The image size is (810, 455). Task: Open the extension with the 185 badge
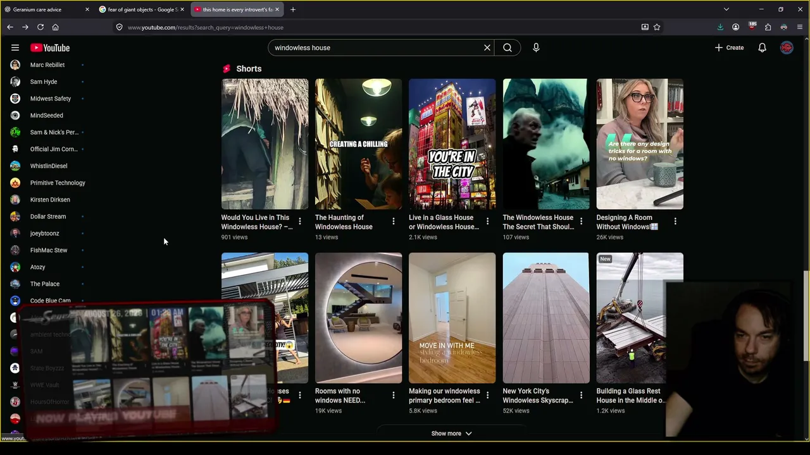752,27
